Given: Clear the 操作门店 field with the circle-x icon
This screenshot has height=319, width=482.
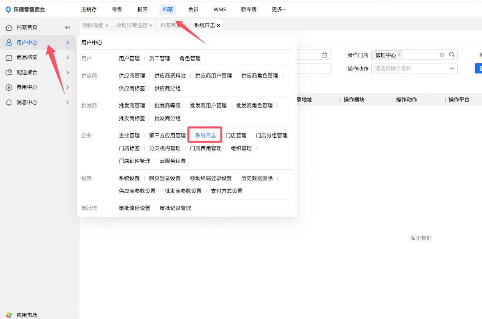Looking at the screenshot, I should 442,55.
